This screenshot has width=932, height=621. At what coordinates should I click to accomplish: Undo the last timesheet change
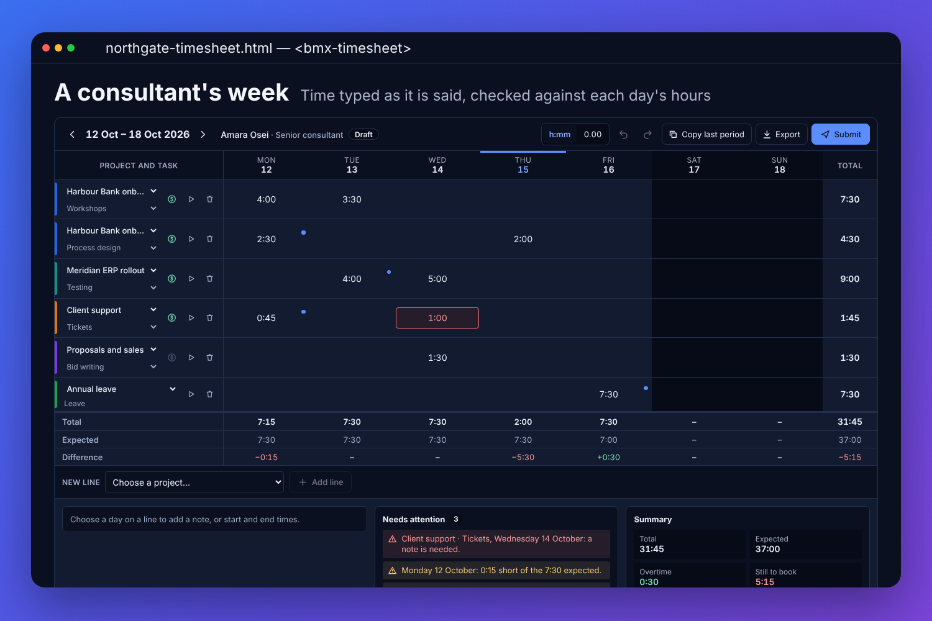point(624,135)
